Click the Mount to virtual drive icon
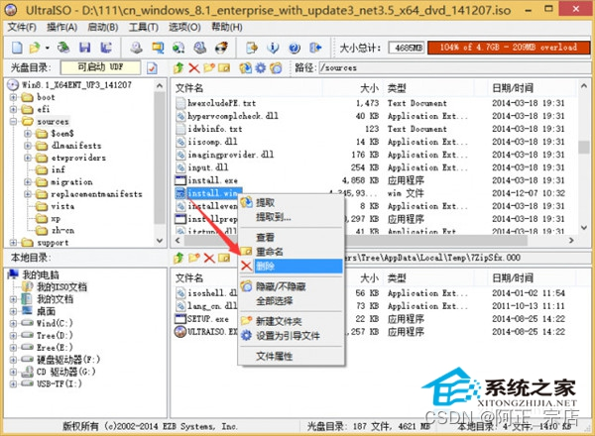This screenshot has height=436, width=595. pyautogui.click(x=200, y=48)
